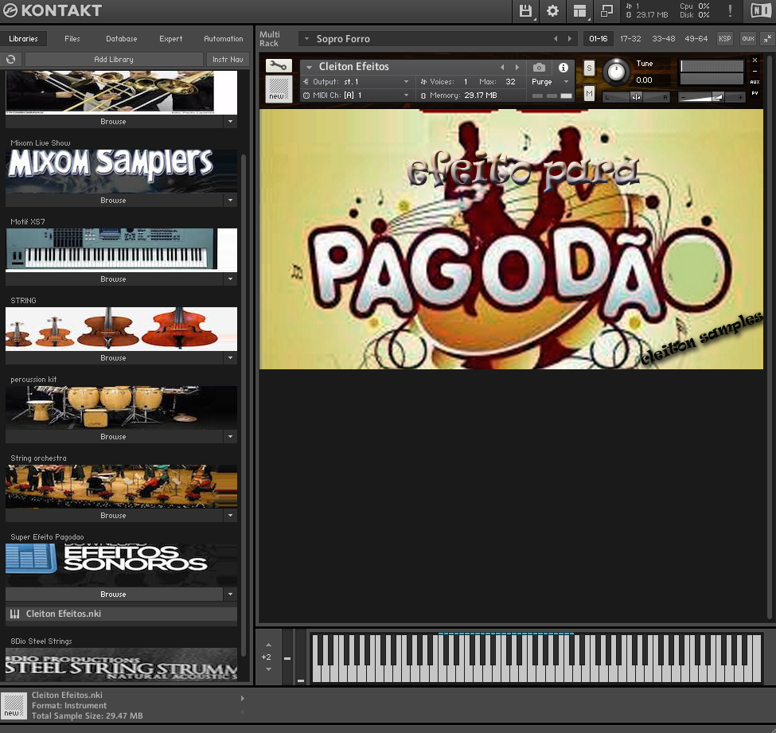Take a snapshot with the camera icon
This screenshot has height=733, width=776.
539,68
